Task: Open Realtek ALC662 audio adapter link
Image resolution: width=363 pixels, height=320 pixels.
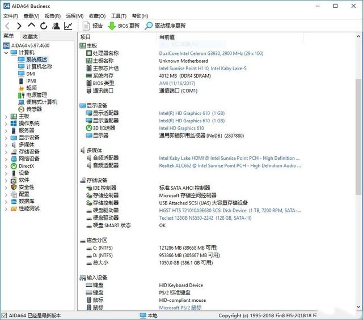Action: coord(230,166)
